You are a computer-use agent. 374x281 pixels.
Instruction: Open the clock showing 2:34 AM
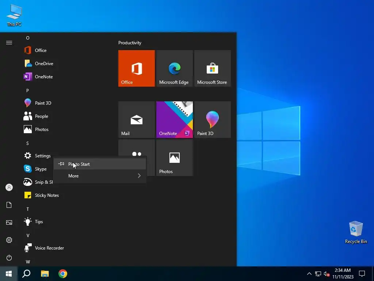tap(343, 274)
